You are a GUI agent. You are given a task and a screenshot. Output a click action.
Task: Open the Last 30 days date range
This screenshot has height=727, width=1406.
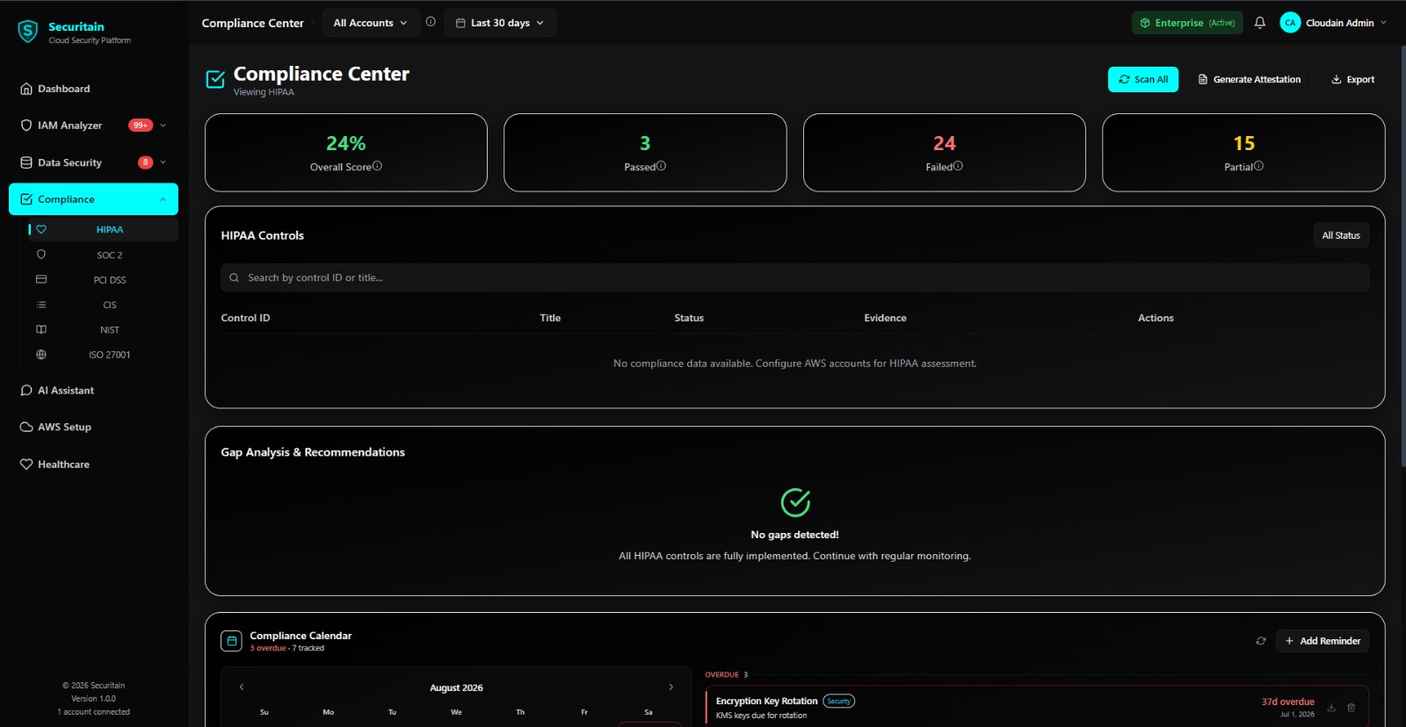click(500, 23)
